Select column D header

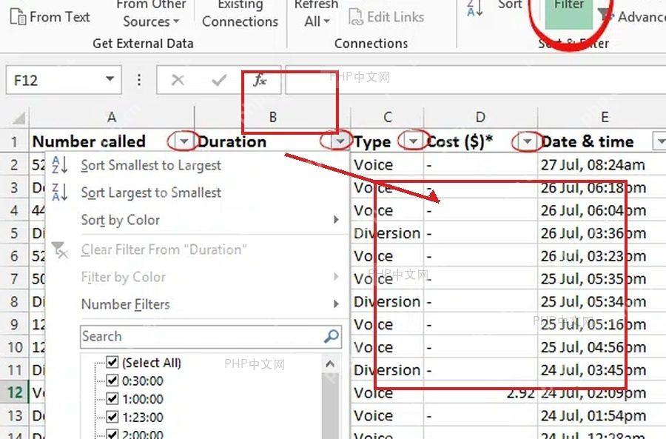(480, 117)
